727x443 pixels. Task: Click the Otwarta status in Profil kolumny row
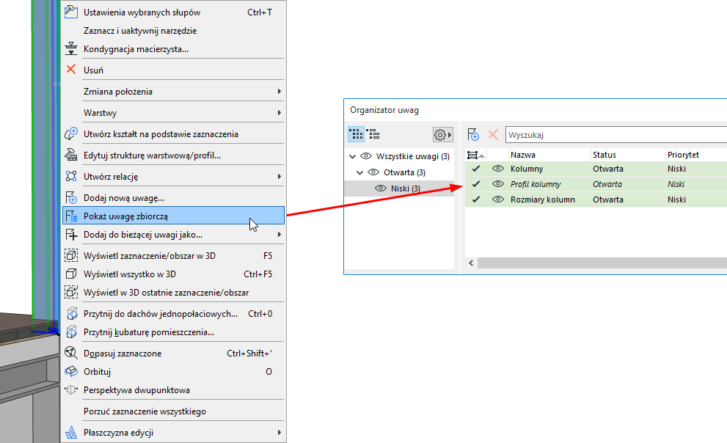[x=607, y=184]
